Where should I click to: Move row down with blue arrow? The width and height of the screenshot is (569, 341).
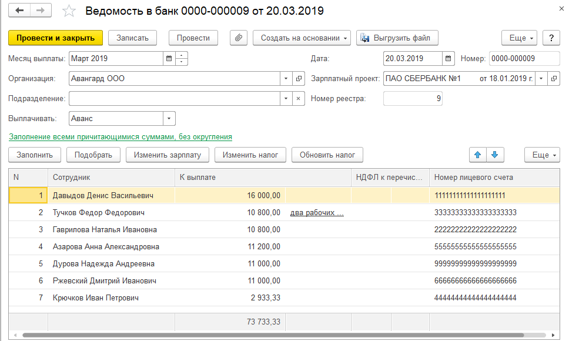(x=494, y=155)
